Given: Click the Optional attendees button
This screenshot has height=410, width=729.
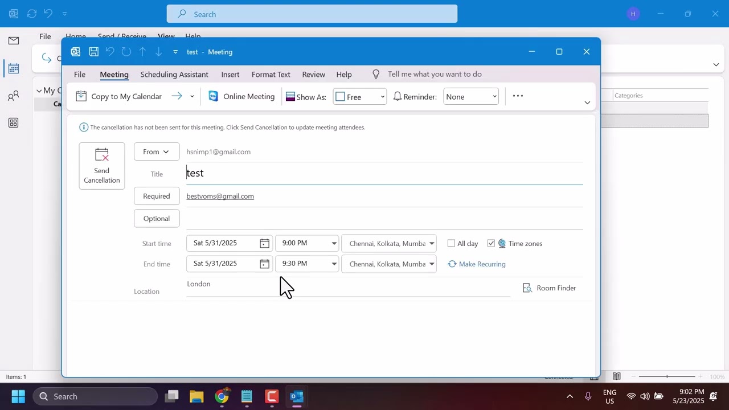Looking at the screenshot, I should [157, 218].
